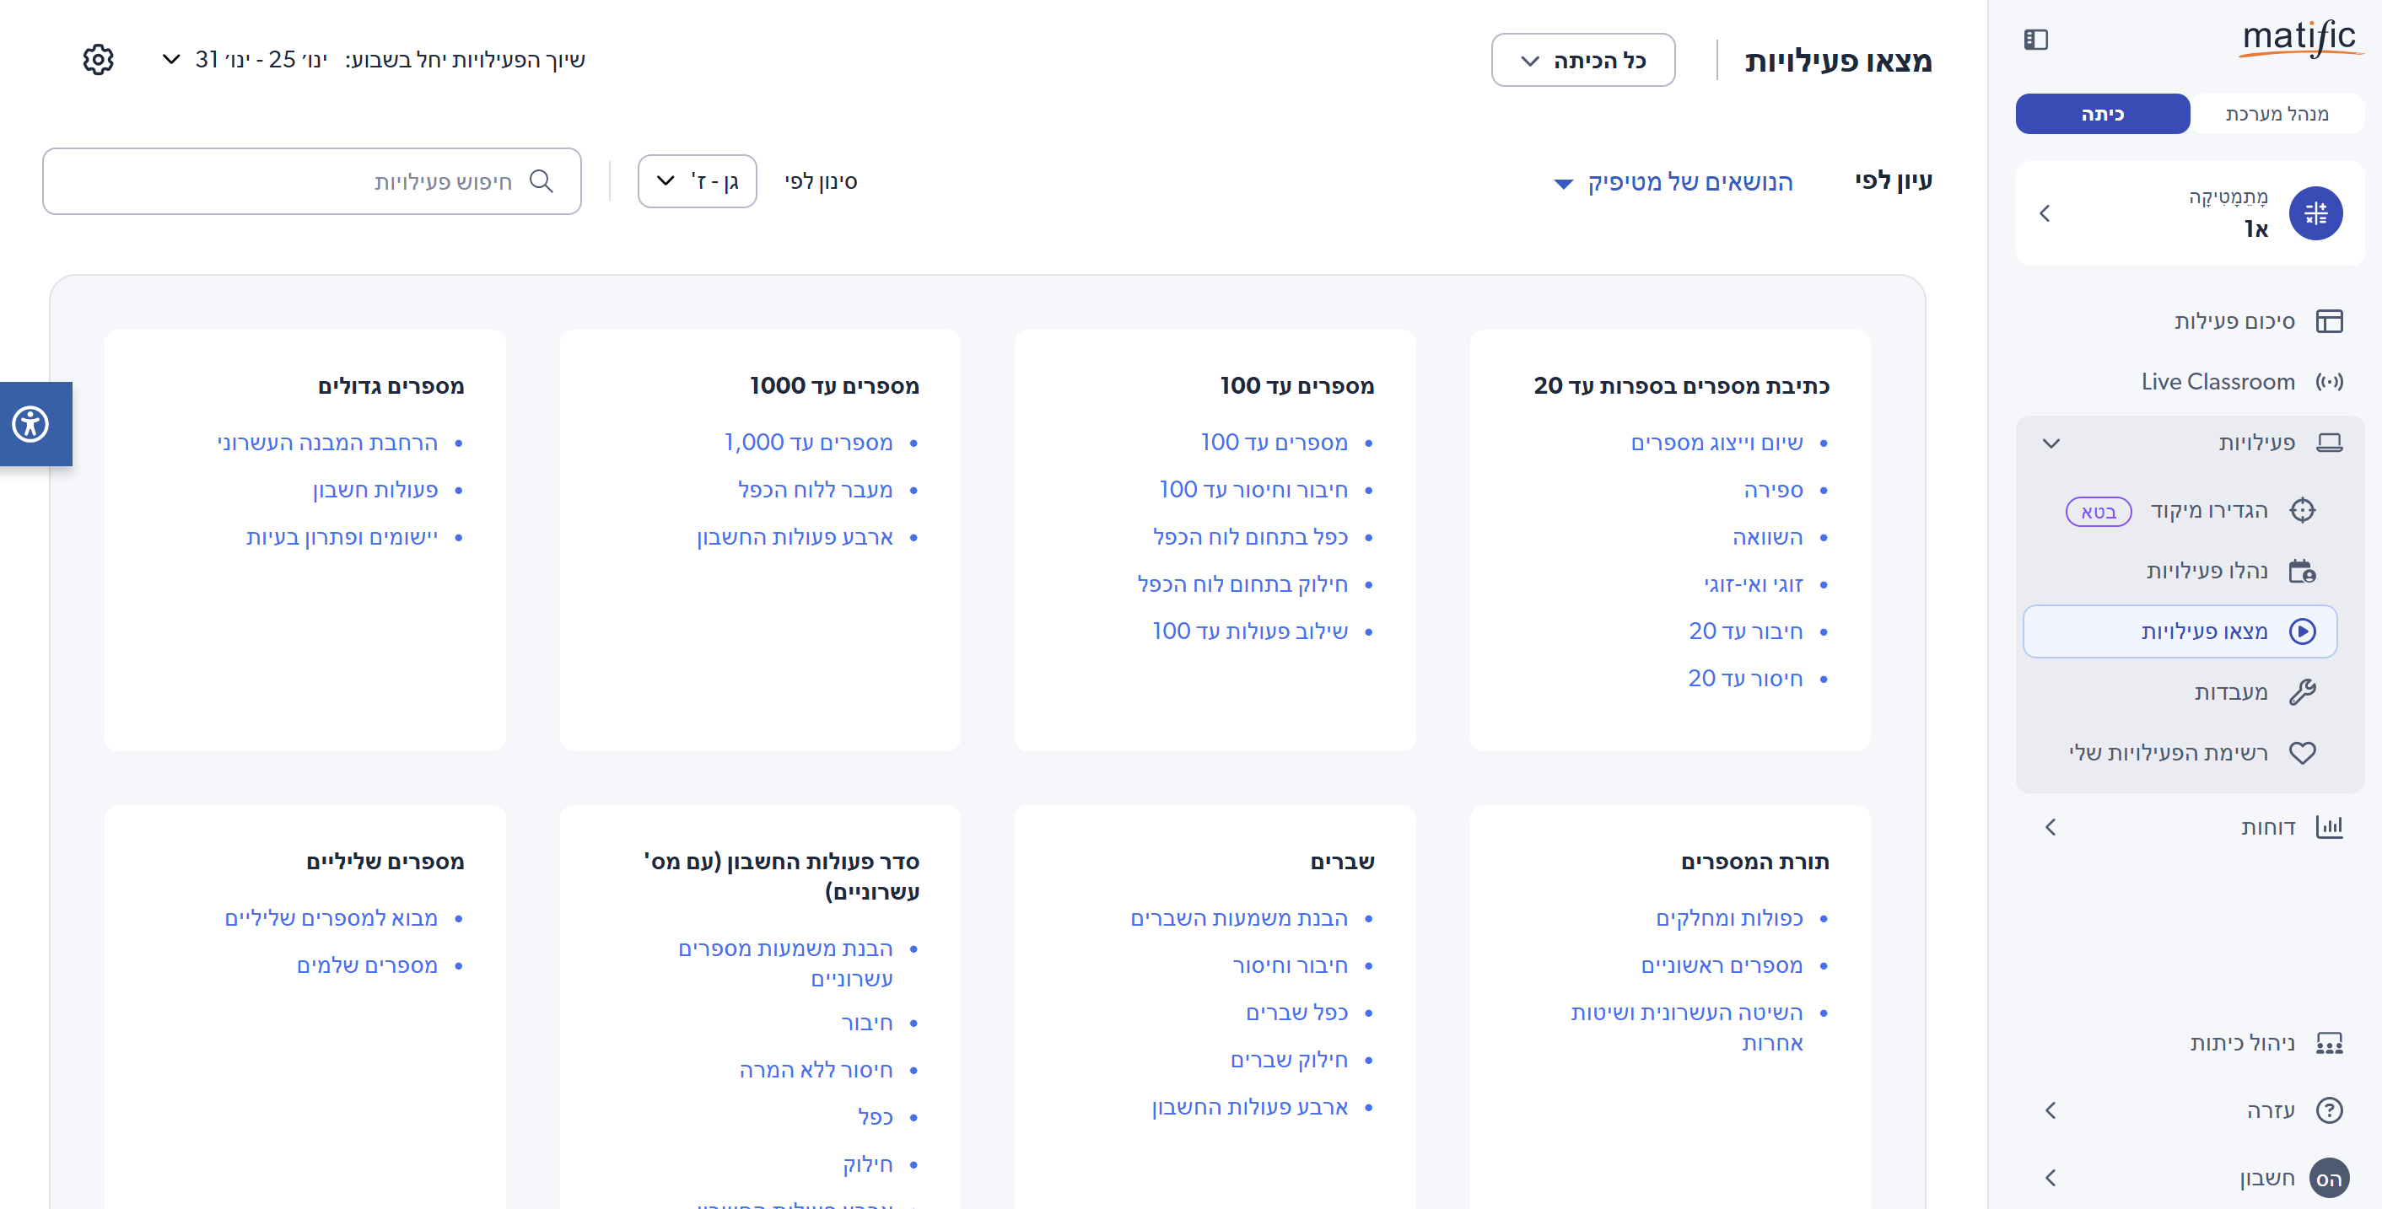Open the weekly date range dropdown
Image resolution: width=2382 pixels, height=1209 pixels.
248,60
